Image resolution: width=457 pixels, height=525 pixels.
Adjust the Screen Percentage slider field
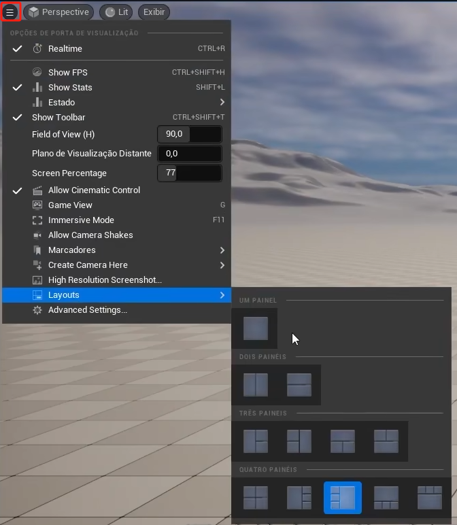coord(190,173)
